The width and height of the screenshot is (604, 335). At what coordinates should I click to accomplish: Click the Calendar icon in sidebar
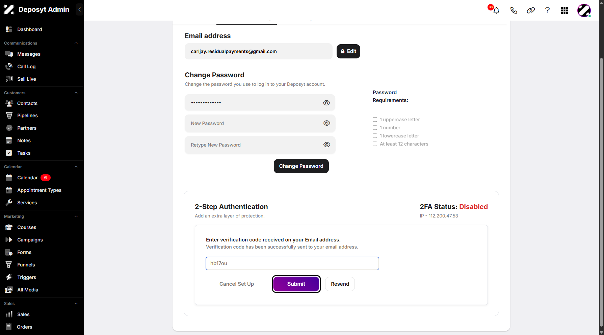9,178
